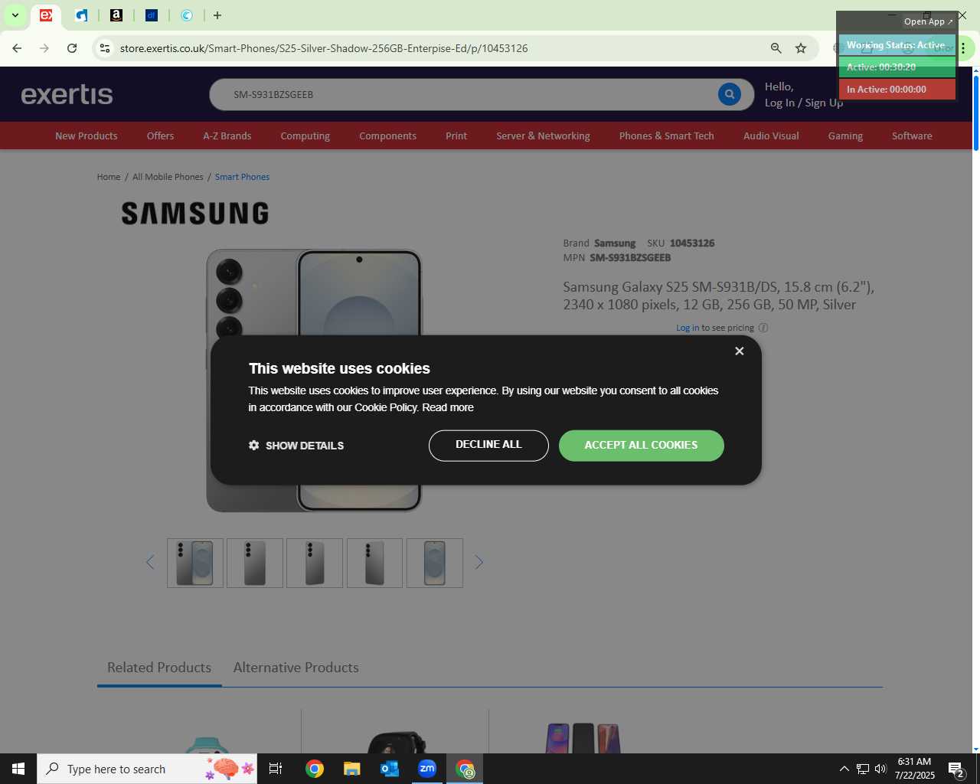The image size is (980, 784).
Task: Open Print menu
Action: coord(456,136)
